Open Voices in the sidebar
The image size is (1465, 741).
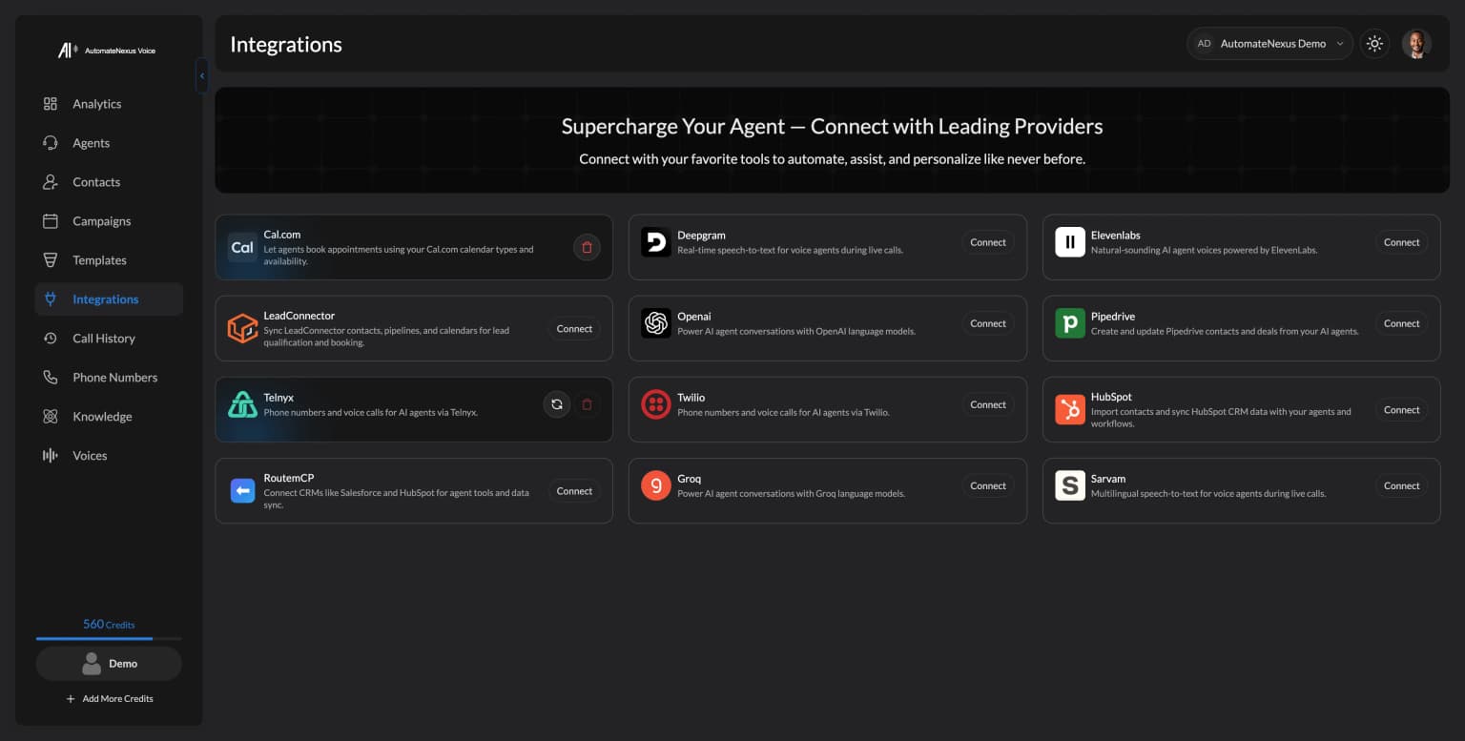coord(109,456)
